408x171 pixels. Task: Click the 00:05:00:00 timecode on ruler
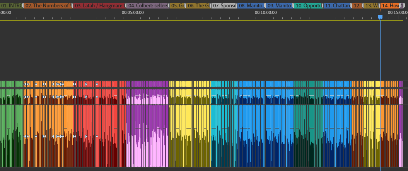click(132, 12)
